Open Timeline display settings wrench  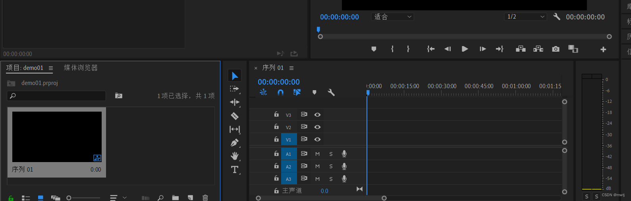coord(331,93)
